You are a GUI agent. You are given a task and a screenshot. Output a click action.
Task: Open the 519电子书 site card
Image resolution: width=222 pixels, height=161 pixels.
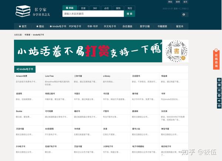pos(28,152)
